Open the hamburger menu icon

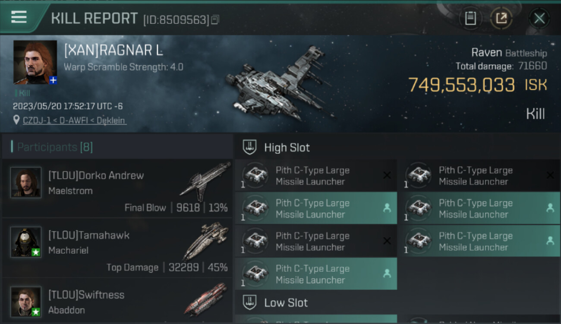click(x=19, y=17)
